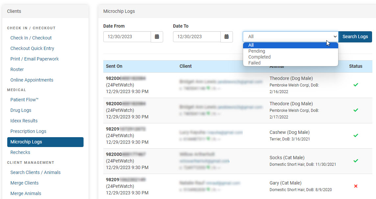
Task: Open Prescription Logs sidebar link
Action: pos(28,131)
